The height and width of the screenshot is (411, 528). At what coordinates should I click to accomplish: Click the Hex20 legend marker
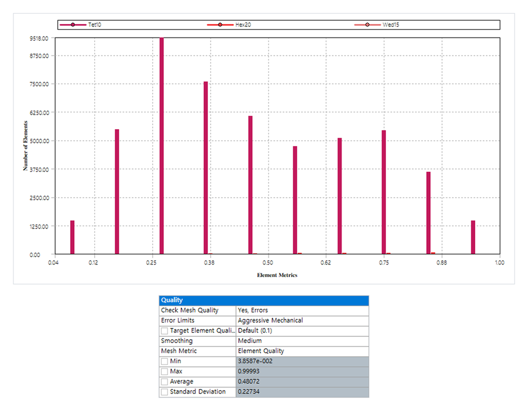tap(220, 25)
